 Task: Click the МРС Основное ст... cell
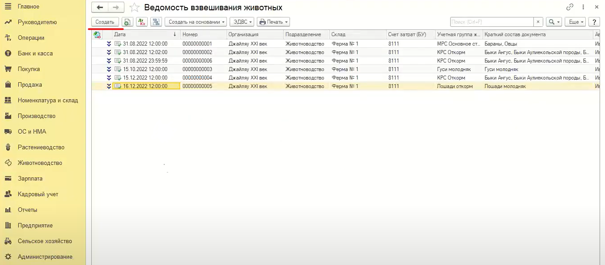coord(458,44)
